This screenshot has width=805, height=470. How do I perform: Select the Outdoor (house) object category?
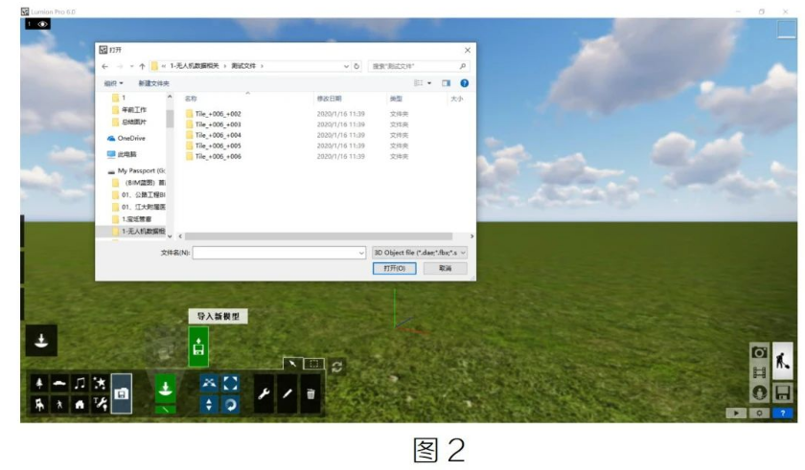click(80, 404)
